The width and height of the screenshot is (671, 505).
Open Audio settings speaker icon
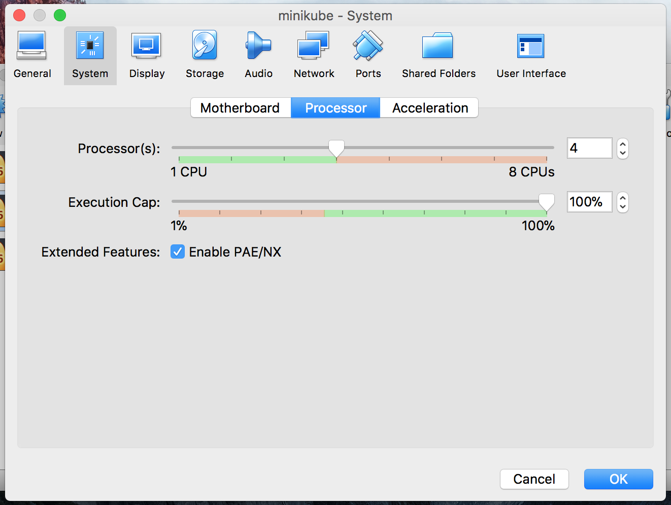[258, 47]
